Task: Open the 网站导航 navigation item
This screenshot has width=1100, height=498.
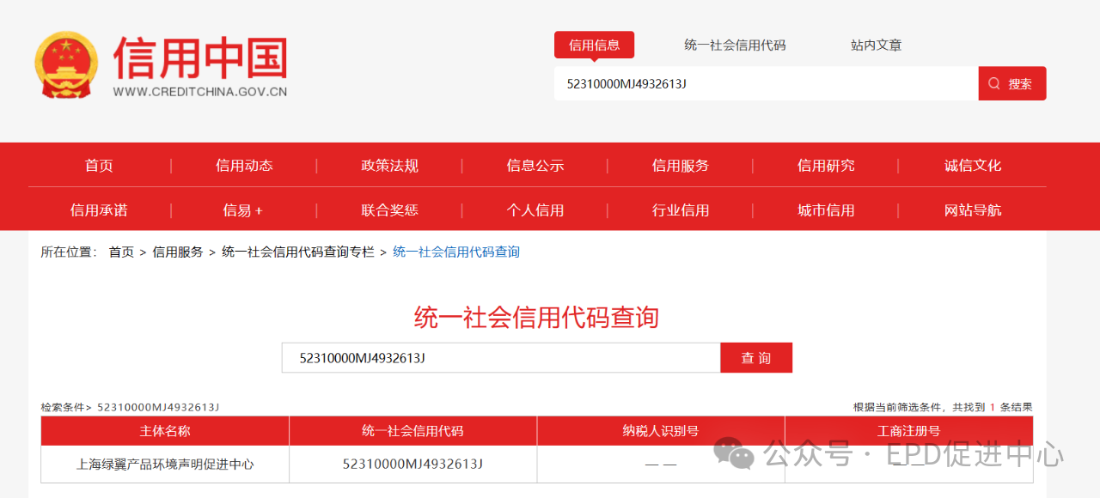Action: coord(973,210)
